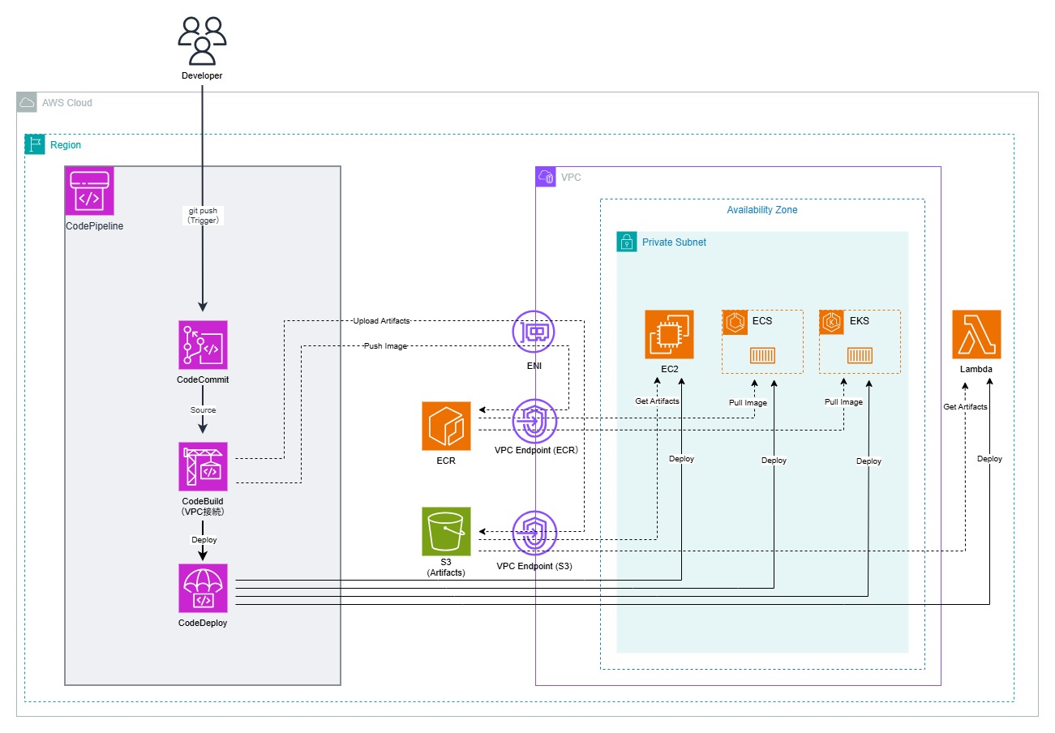
Task: Click the Availability Zone label
Action: click(x=761, y=210)
